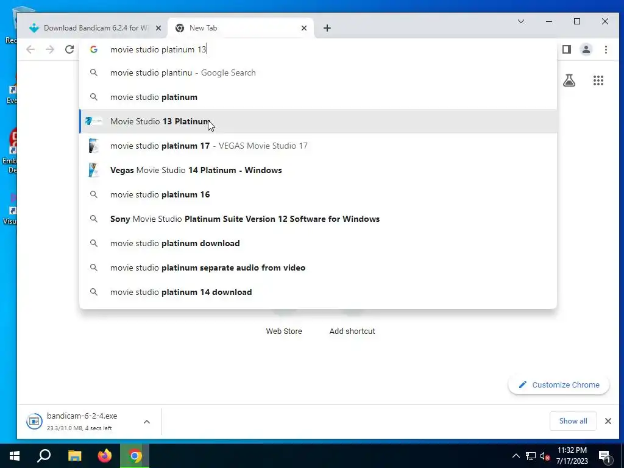The width and height of the screenshot is (624, 468).
Task: Click the Add shortcut tile
Action: pyautogui.click(x=352, y=331)
